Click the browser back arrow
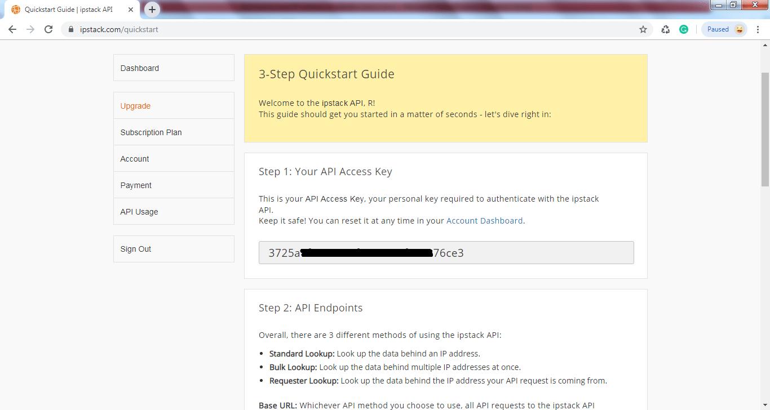Image resolution: width=770 pixels, height=410 pixels. tap(12, 29)
